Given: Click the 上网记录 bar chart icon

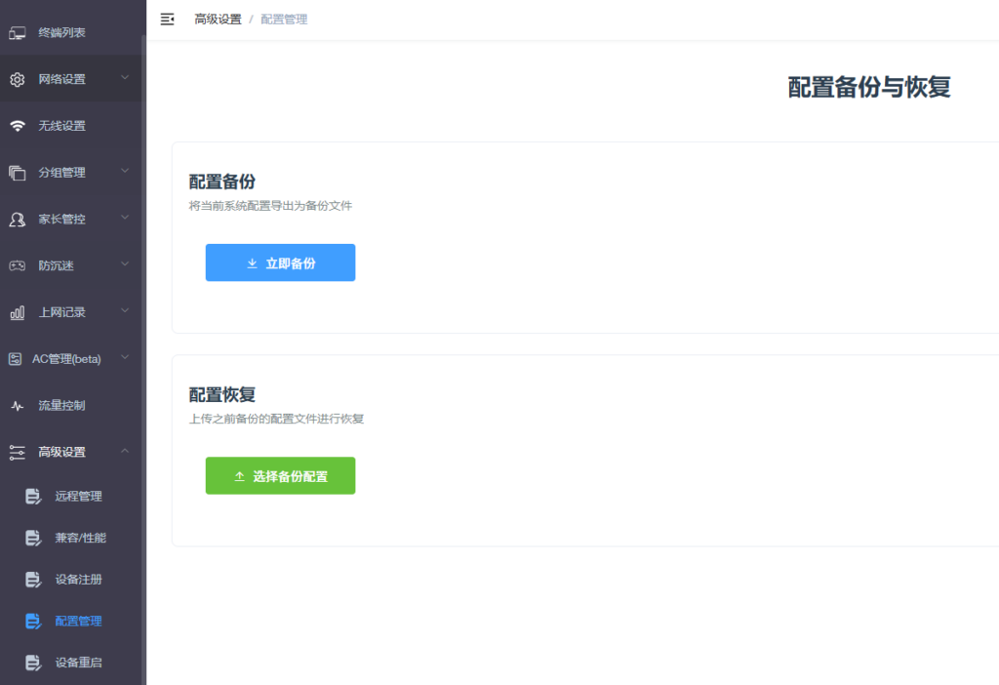Looking at the screenshot, I should (x=18, y=312).
